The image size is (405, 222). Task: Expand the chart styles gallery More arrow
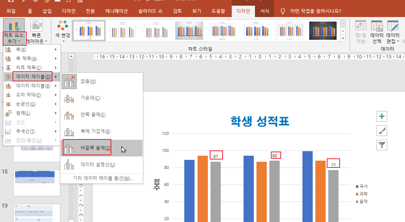click(343, 39)
